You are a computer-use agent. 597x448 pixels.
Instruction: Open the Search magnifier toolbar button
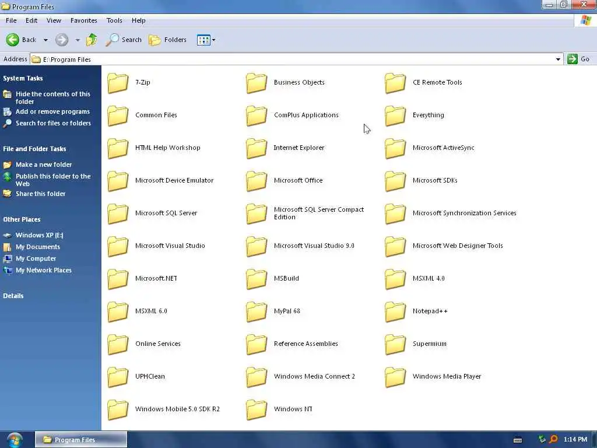pos(124,40)
